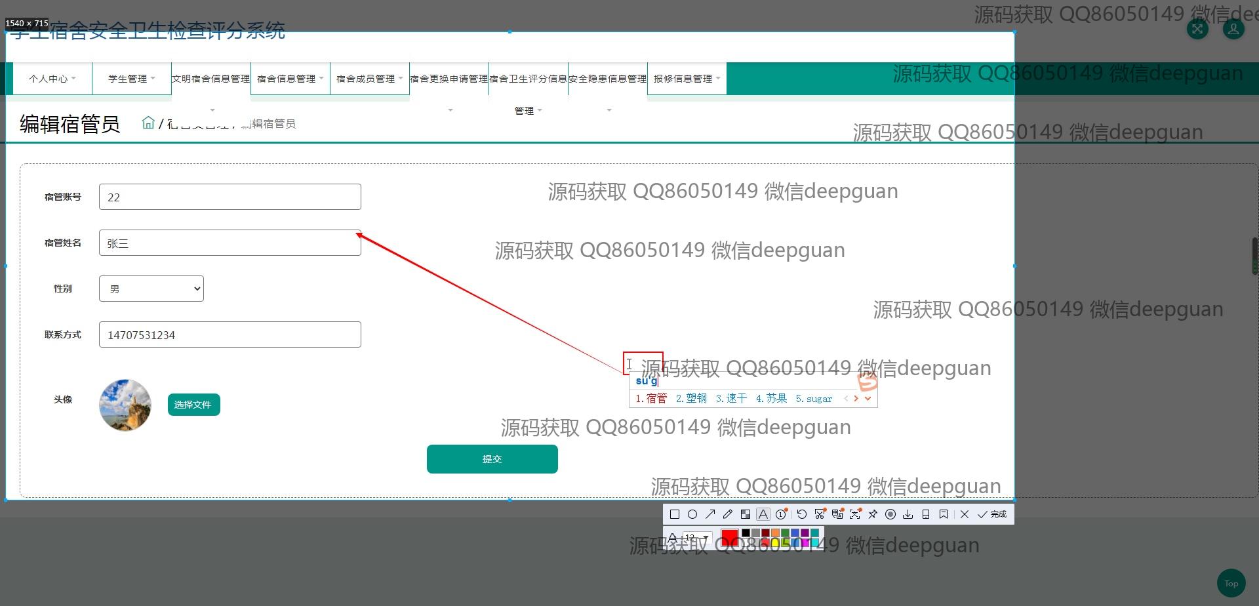Click the 宿管姓名 input field
This screenshot has width=1259, height=606.
point(230,243)
